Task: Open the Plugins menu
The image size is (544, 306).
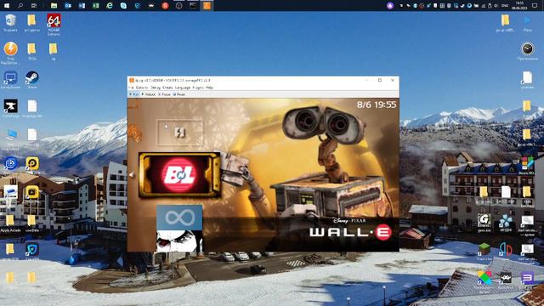Action: click(x=198, y=88)
